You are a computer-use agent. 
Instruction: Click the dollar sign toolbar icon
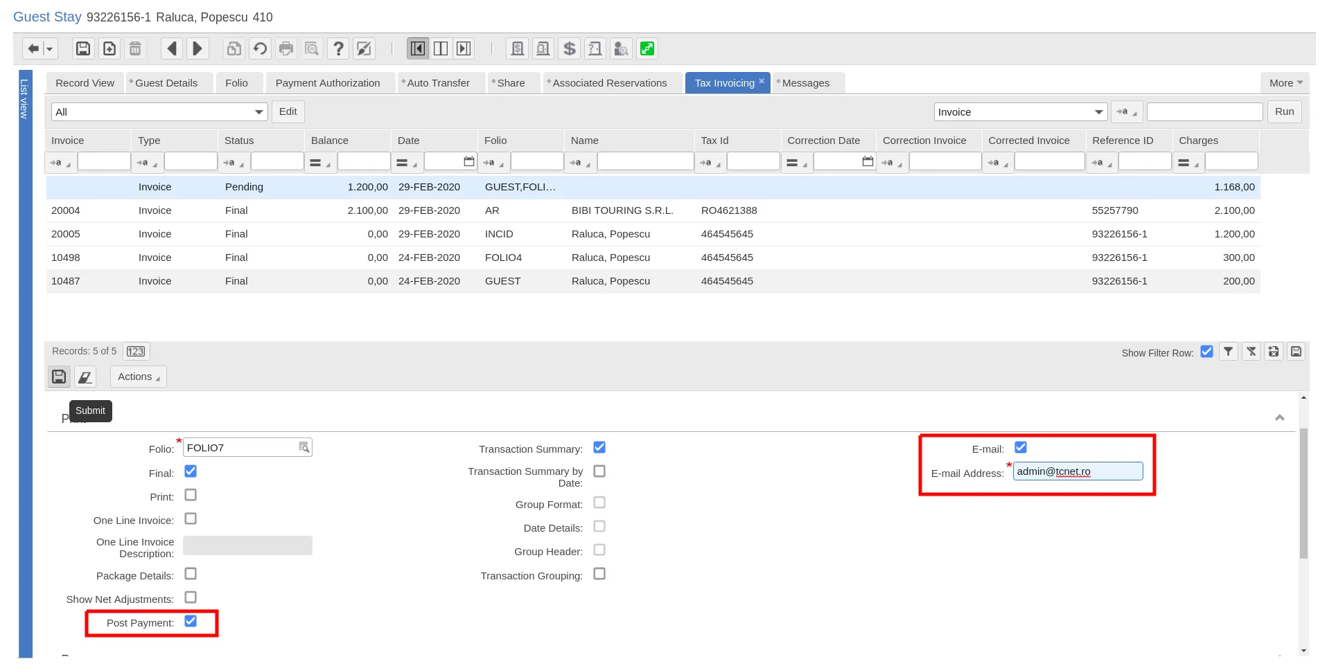570,48
